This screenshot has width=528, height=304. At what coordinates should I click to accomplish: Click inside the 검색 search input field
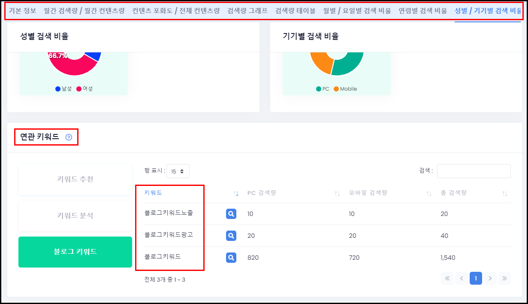(x=474, y=170)
